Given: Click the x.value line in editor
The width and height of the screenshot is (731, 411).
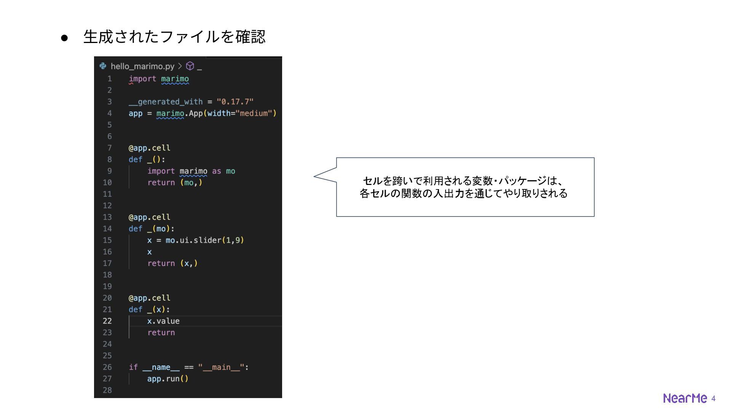Looking at the screenshot, I should pos(163,321).
